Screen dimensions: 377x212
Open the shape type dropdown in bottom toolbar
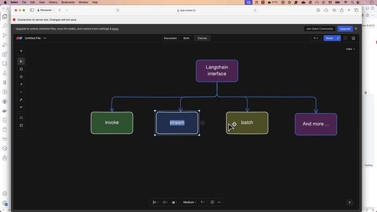coord(165,203)
